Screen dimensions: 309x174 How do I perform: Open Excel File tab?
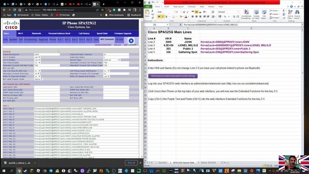tap(148, 6)
